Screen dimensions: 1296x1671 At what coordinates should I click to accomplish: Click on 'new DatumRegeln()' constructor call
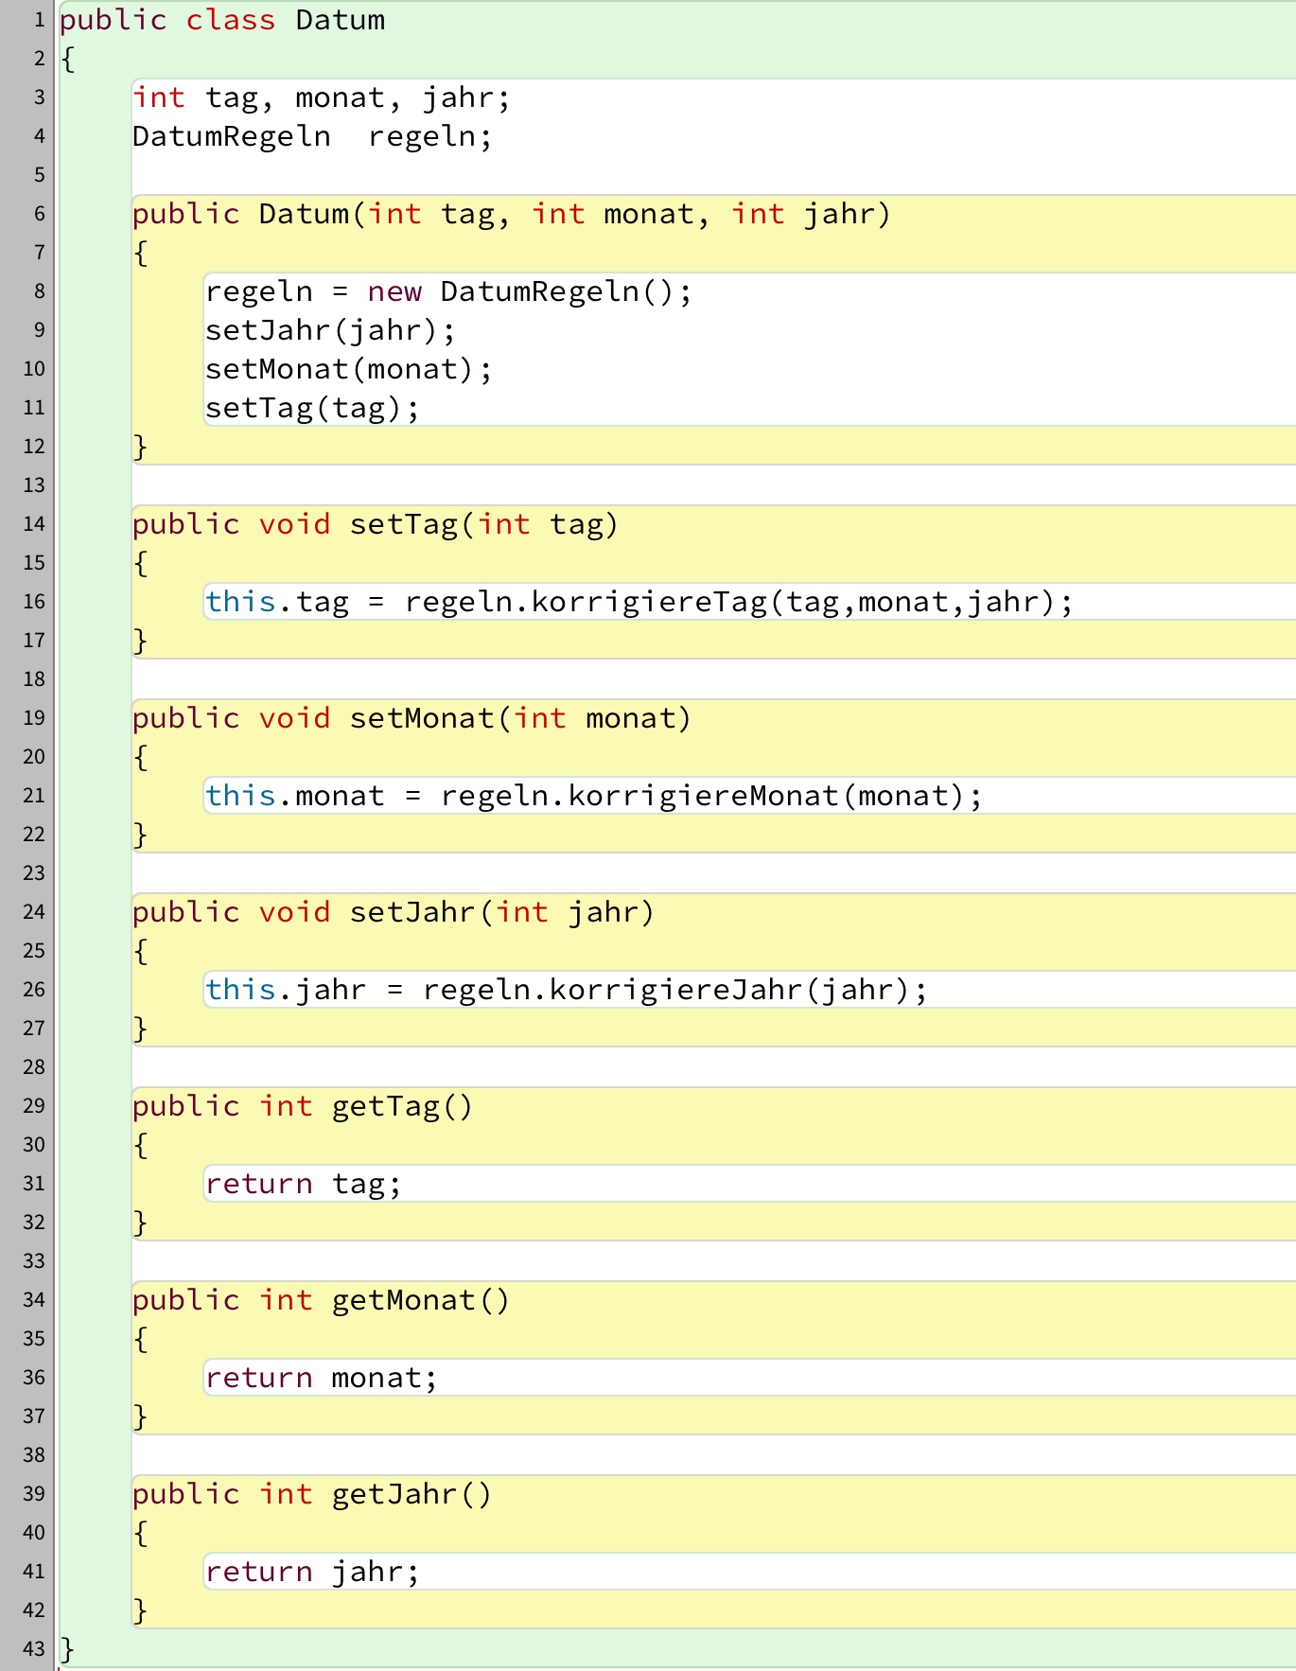(x=530, y=291)
